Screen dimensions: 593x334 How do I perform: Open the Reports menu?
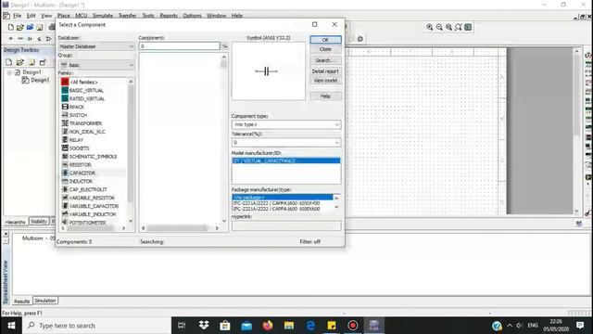[169, 16]
